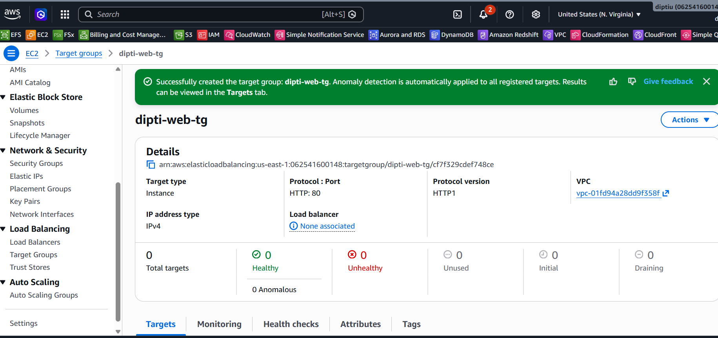
Task: Click the Target groups breadcrumb link
Action: point(79,53)
